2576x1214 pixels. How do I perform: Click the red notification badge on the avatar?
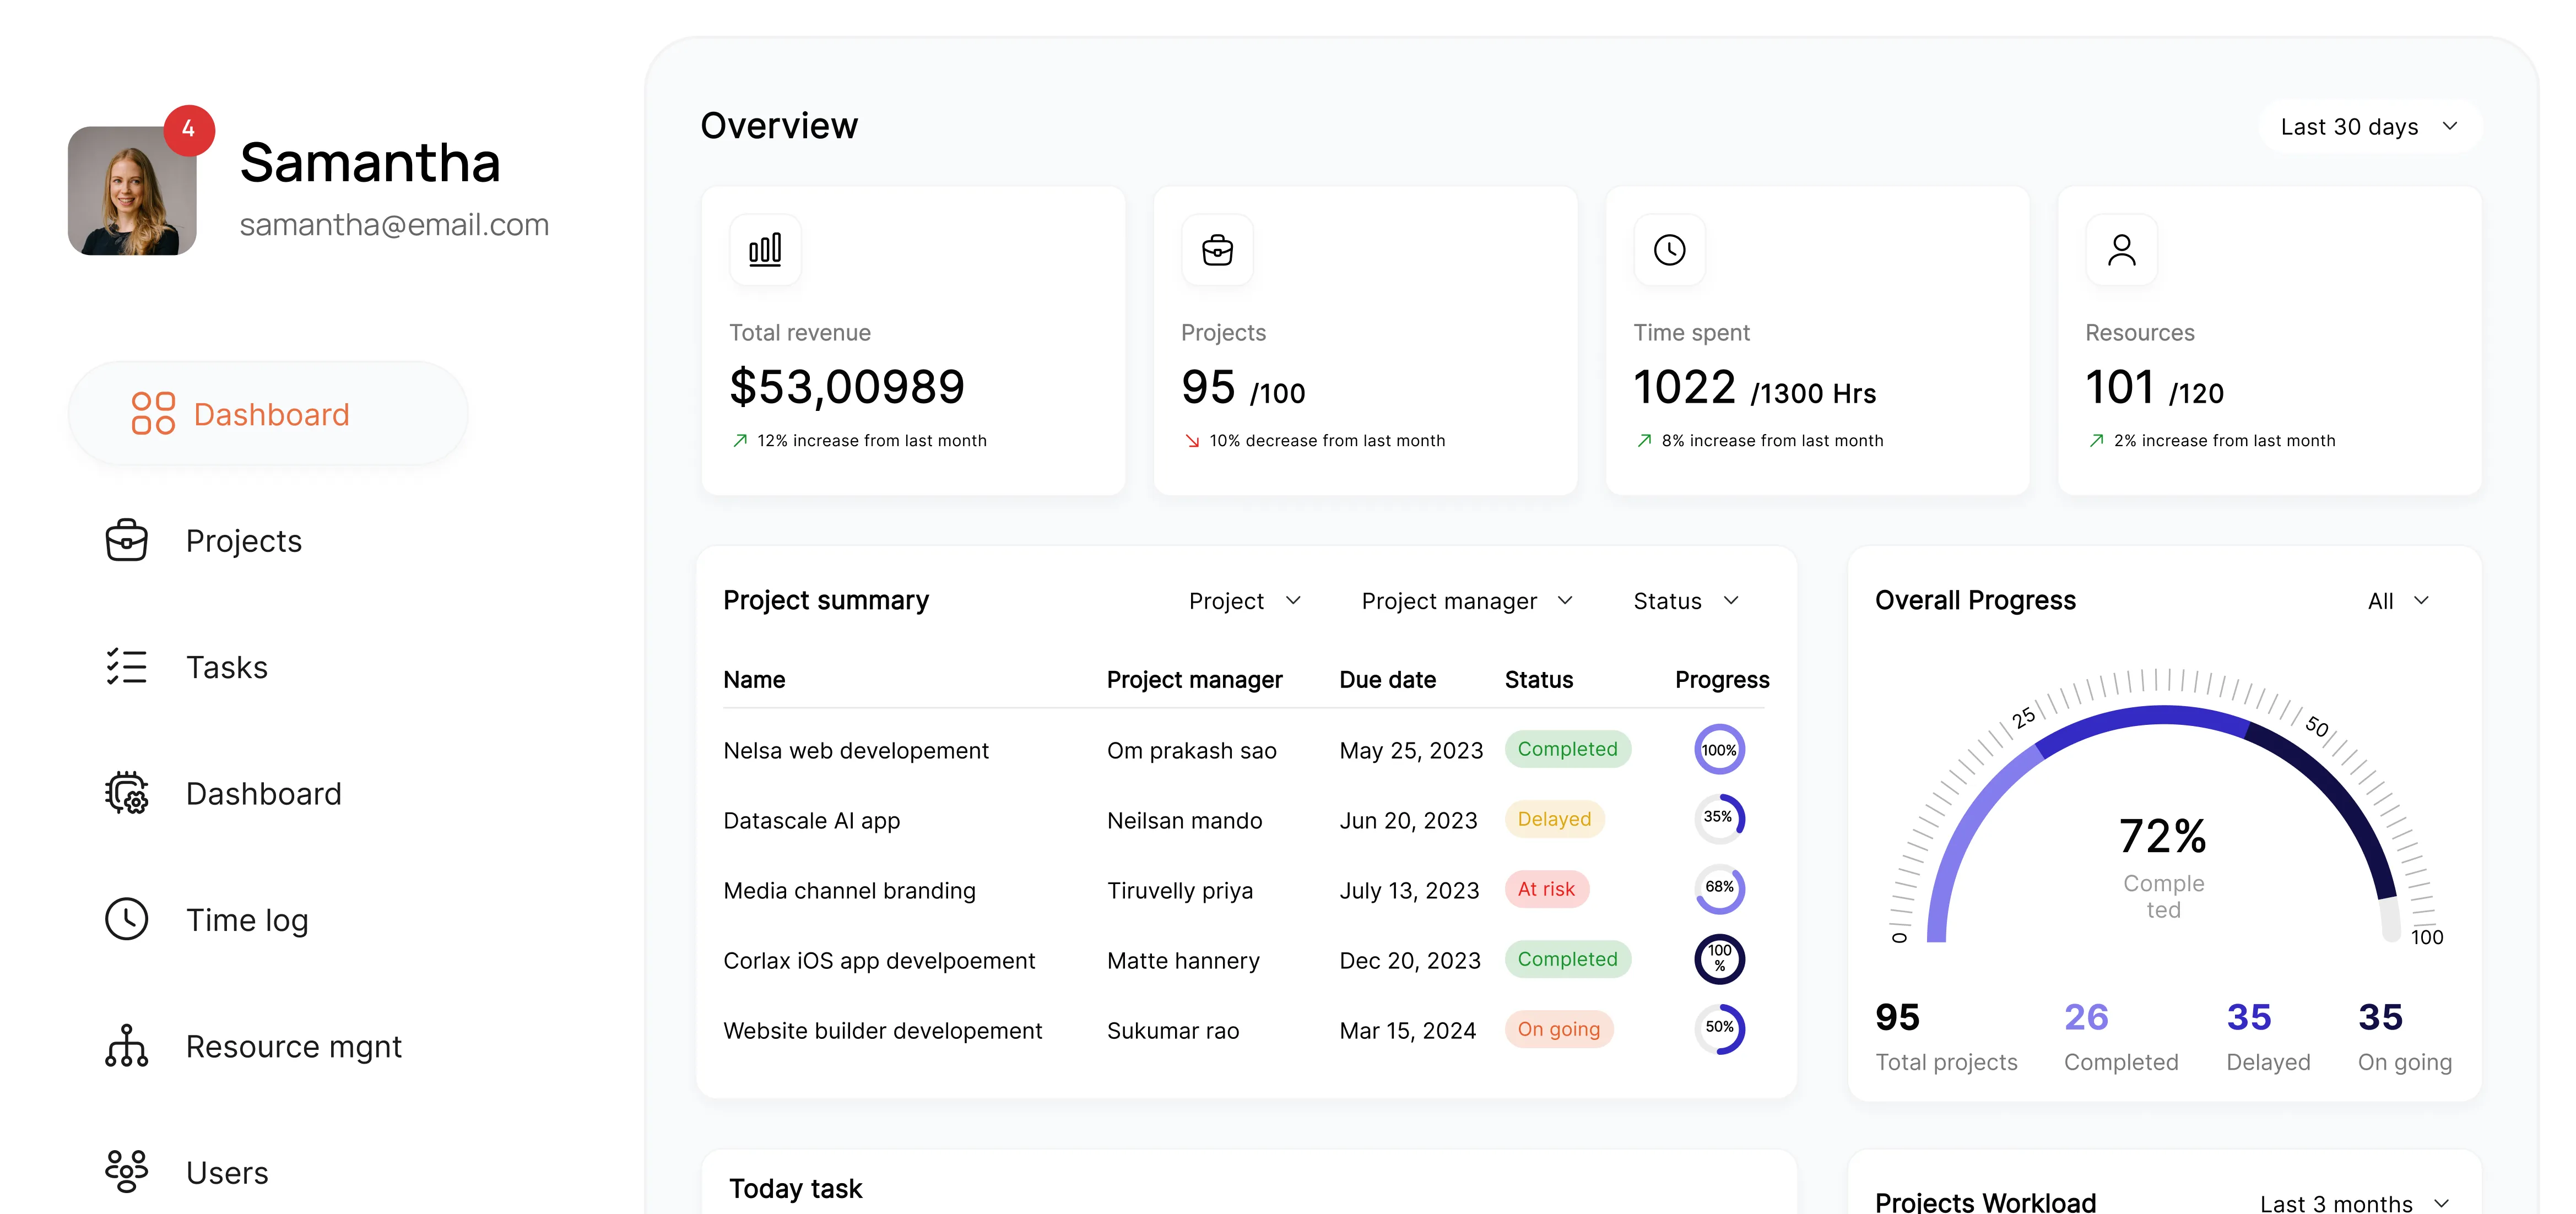(x=189, y=130)
